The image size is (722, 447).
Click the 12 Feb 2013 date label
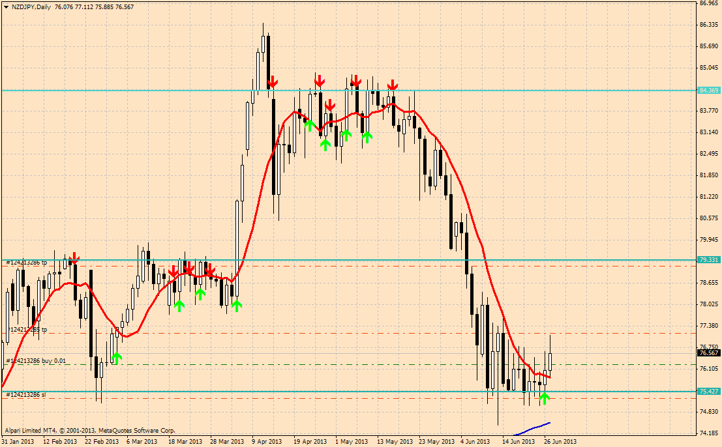point(60,442)
